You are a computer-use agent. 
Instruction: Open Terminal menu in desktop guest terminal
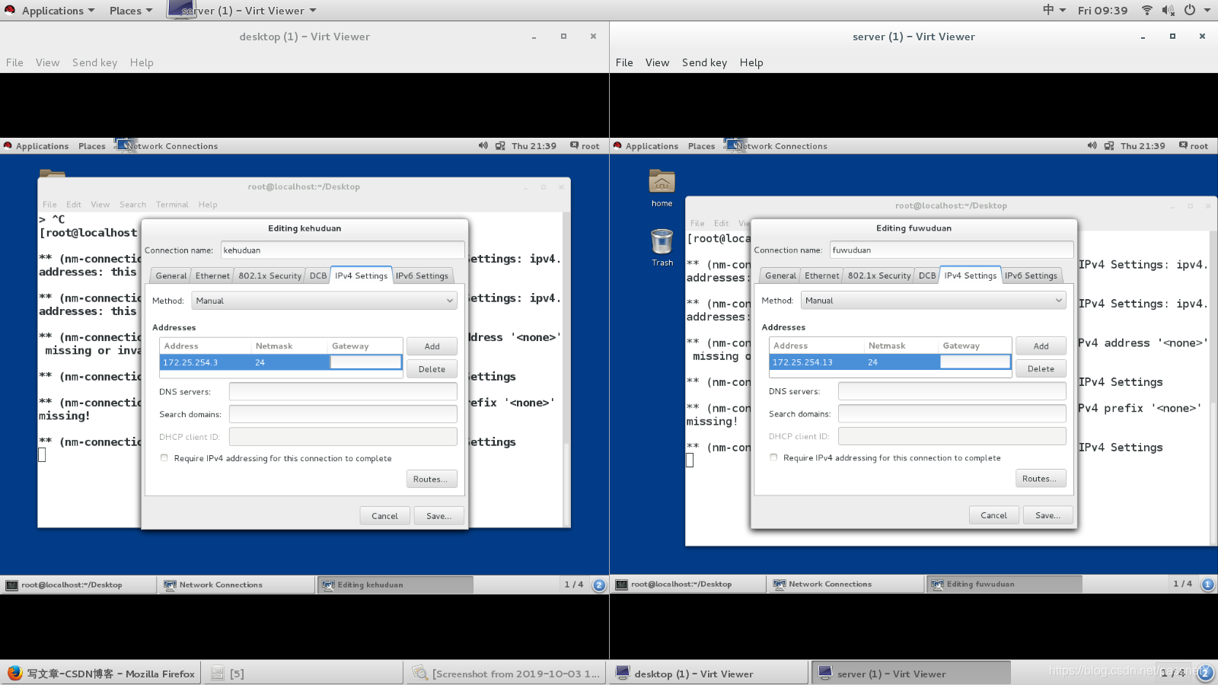pos(172,205)
